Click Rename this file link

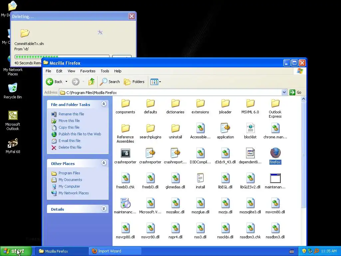71,114
